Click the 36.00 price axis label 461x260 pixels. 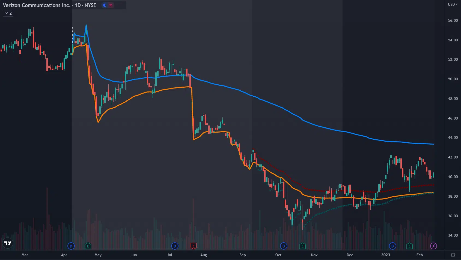pyautogui.click(x=453, y=216)
